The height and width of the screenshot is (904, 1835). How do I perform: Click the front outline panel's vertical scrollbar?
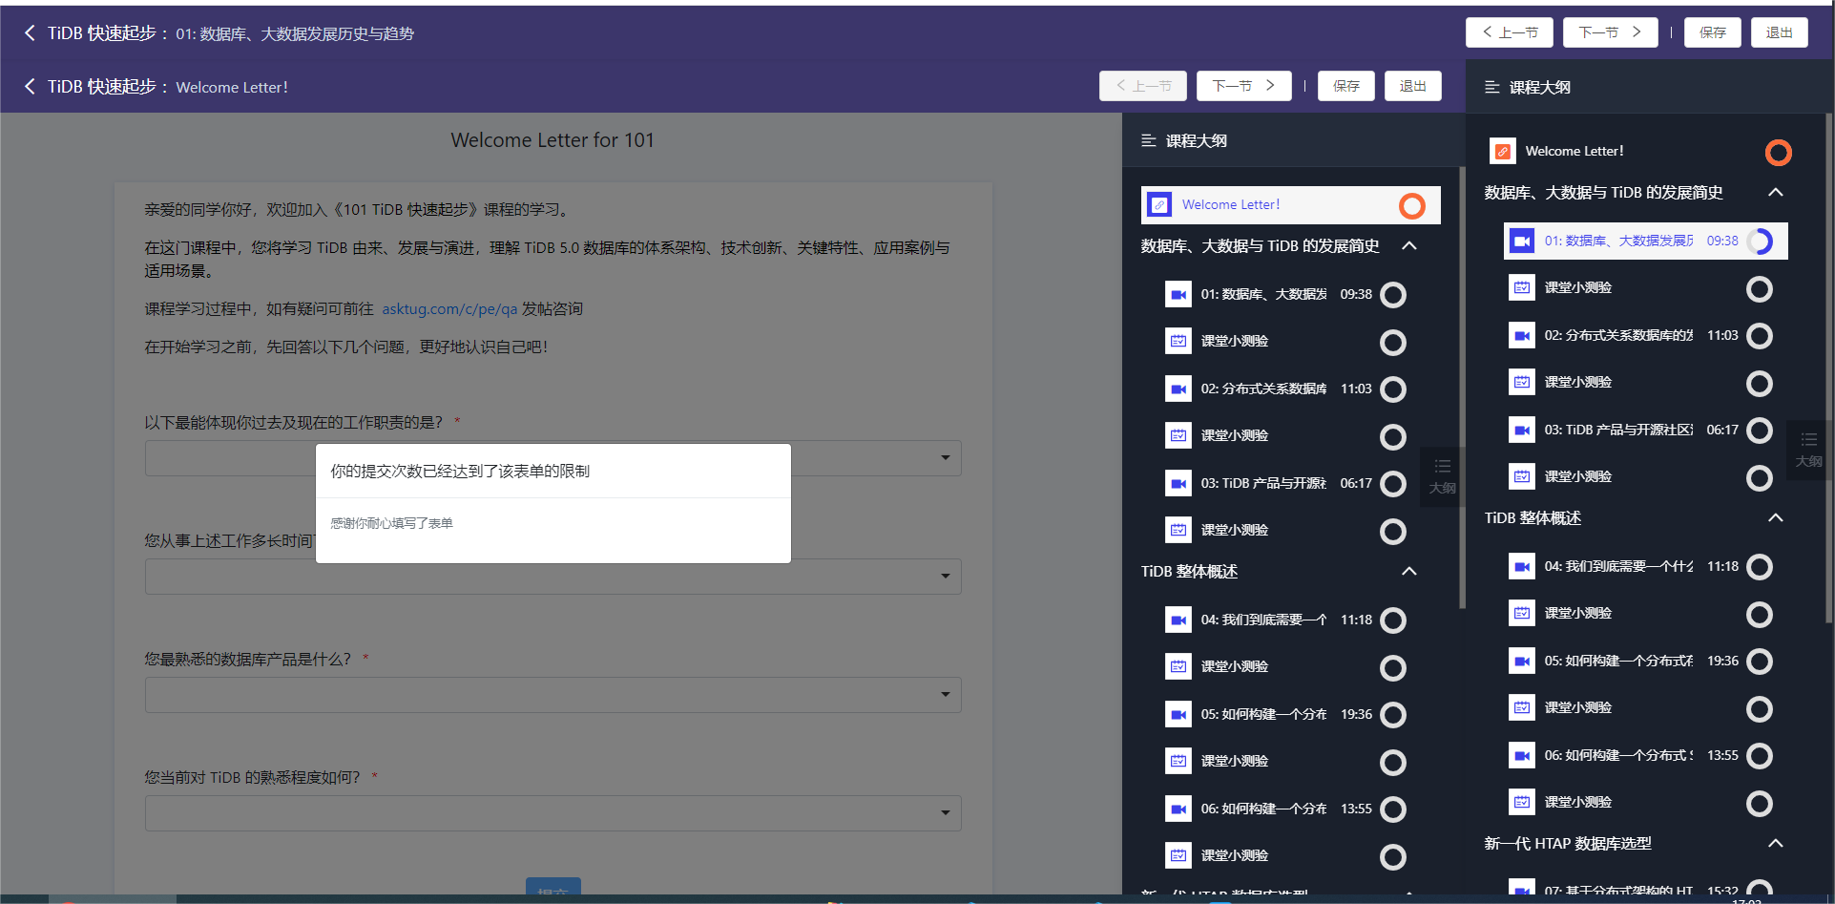1462,388
